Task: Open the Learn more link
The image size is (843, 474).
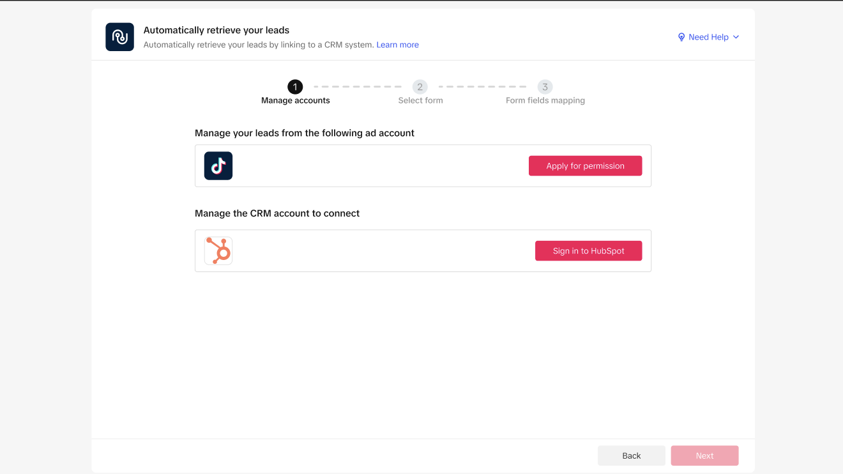Action: [x=398, y=45]
